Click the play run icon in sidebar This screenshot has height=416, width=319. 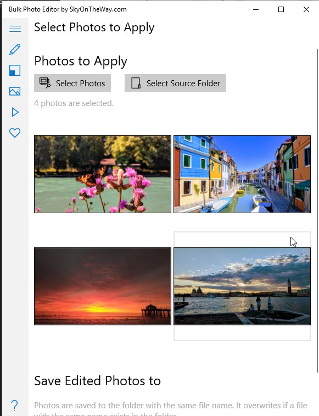(15, 112)
